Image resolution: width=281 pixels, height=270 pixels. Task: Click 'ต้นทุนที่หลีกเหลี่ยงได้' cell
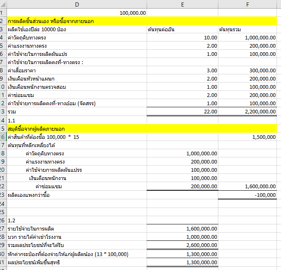point(77,145)
